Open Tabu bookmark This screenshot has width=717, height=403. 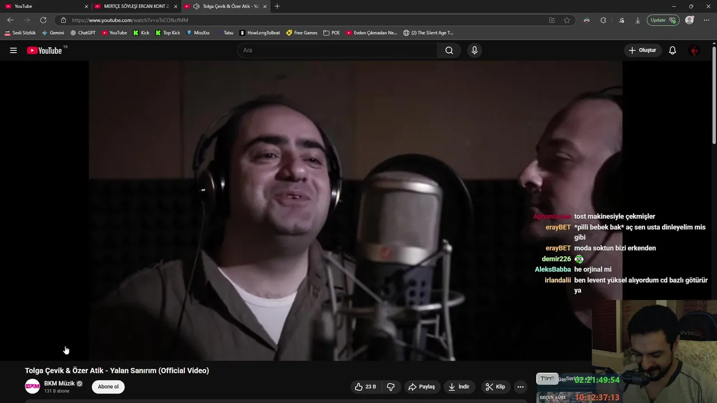pyautogui.click(x=224, y=33)
